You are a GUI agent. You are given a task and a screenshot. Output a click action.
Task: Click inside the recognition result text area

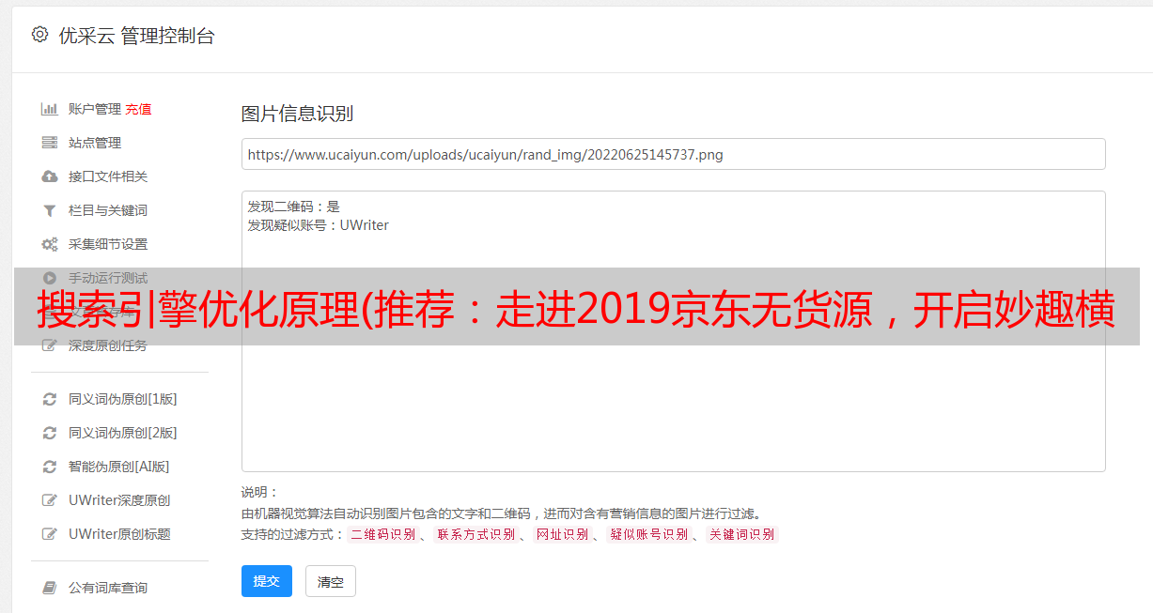point(673,331)
